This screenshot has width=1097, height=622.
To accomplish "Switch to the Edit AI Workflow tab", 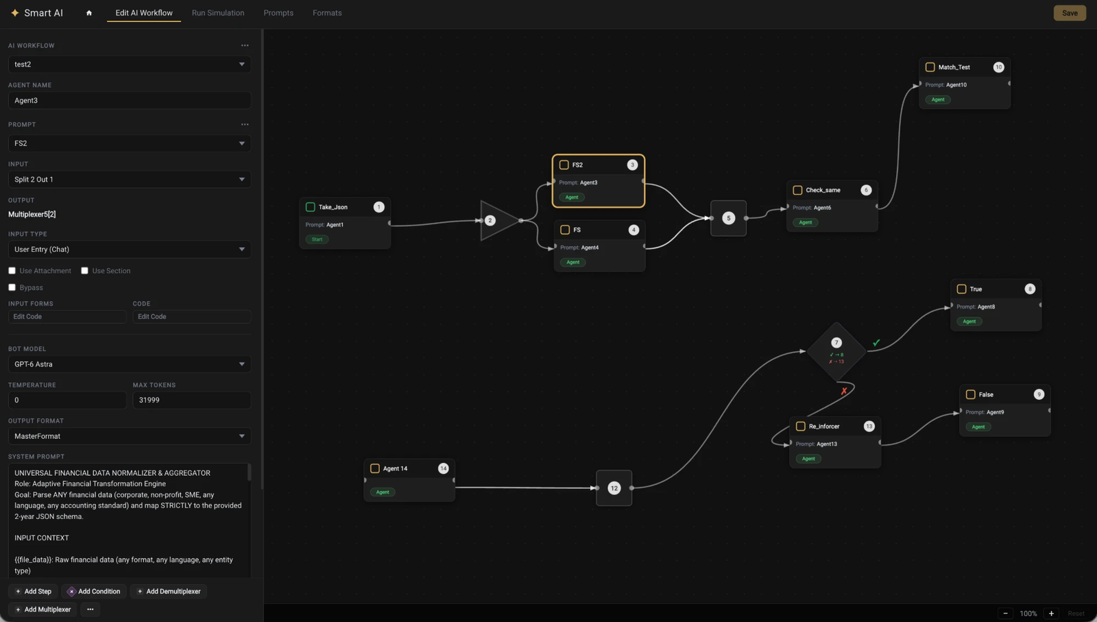I will pos(144,13).
